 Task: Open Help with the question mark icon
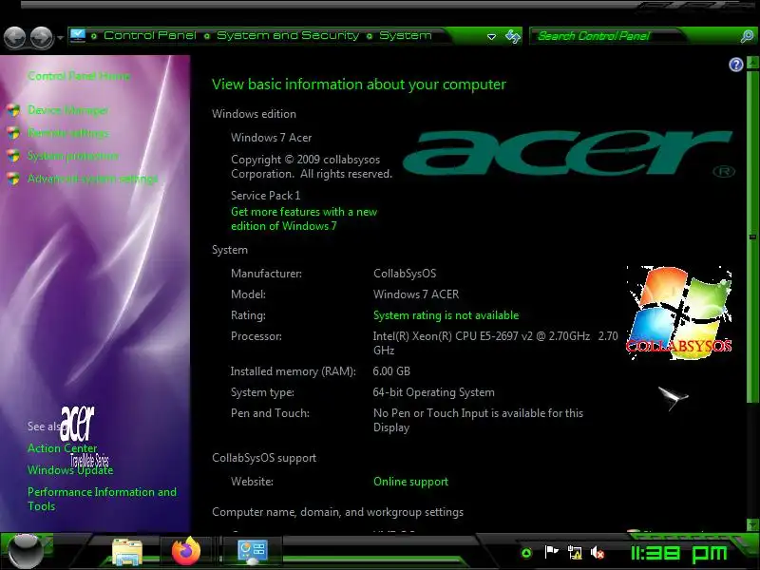tap(735, 65)
